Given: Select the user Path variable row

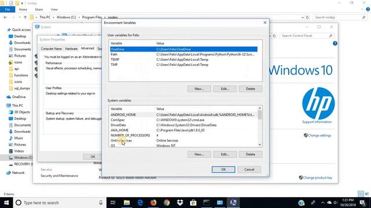Looking at the screenshot, I should pyautogui.click(x=184, y=54).
